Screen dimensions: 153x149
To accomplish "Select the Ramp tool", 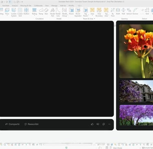I will pos(41,11).
